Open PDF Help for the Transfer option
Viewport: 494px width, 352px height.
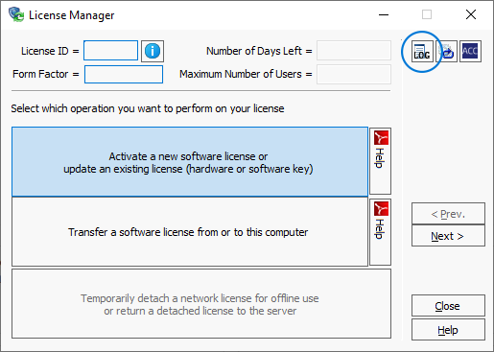(381, 232)
